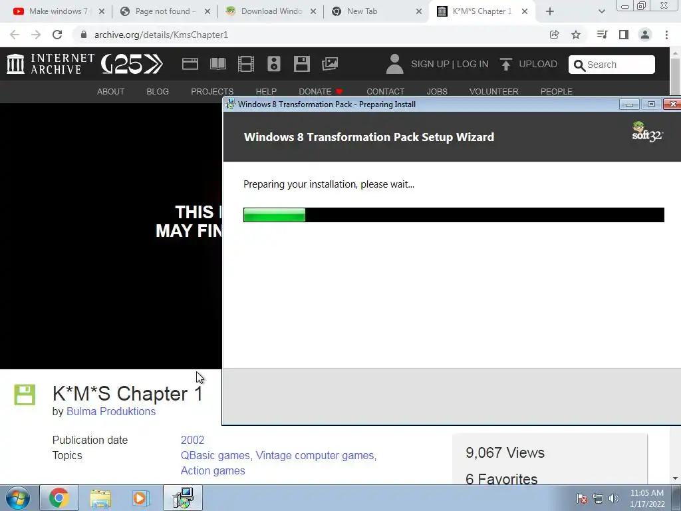Image resolution: width=681 pixels, height=511 pixels.
Task: Open the PROJECTS menu item
Action: (212, 92)
